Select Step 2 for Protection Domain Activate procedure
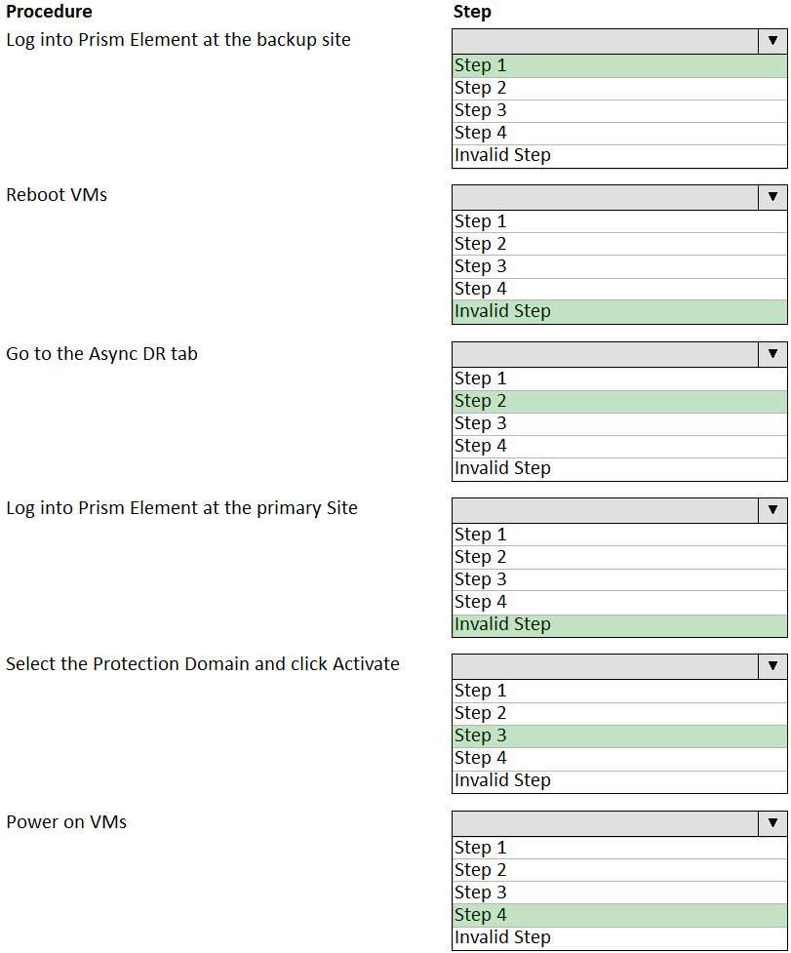 coord(619,713)
